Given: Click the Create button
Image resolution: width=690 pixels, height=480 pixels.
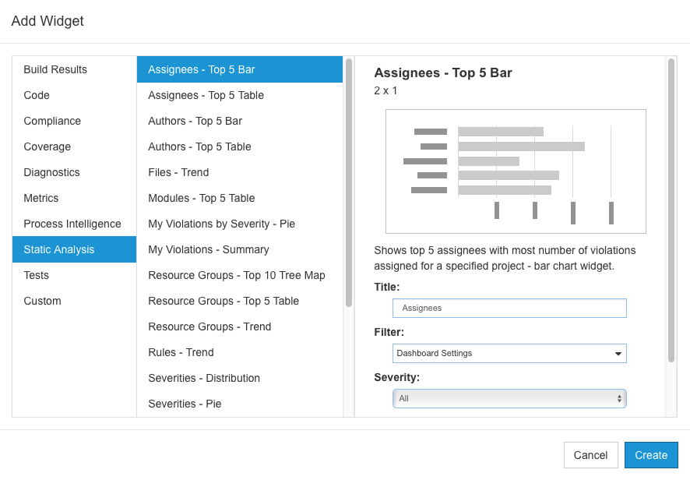Looking at the screenshot, I should [x=651, y=455].
